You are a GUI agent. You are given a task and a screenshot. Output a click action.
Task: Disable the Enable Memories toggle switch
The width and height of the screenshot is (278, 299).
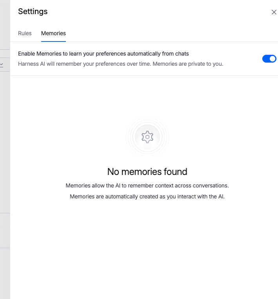269,59
